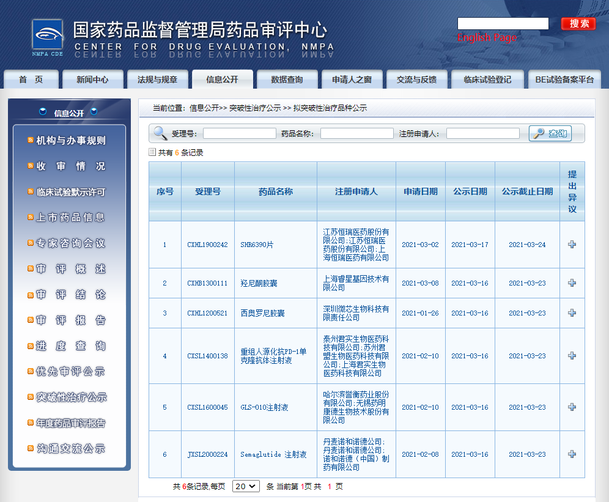This screenshot has width=609, height=502.
Task: Click acceptance number CXSL1400138
Action: click(207, 356)
